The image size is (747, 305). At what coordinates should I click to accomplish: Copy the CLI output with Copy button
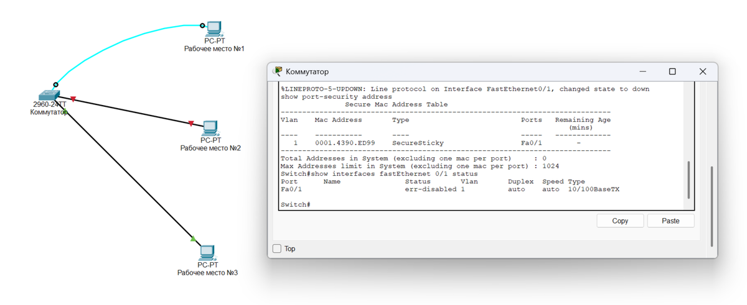(620, 221)
